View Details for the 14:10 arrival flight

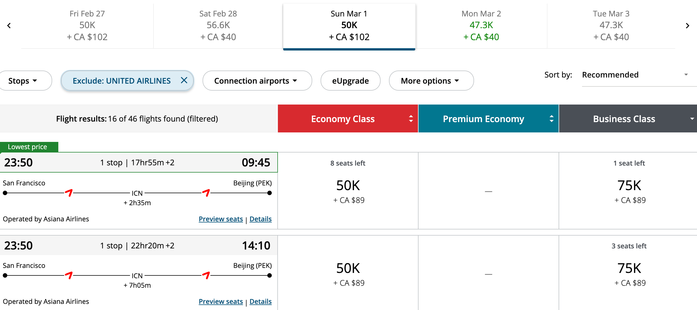(x=260, y=302)
